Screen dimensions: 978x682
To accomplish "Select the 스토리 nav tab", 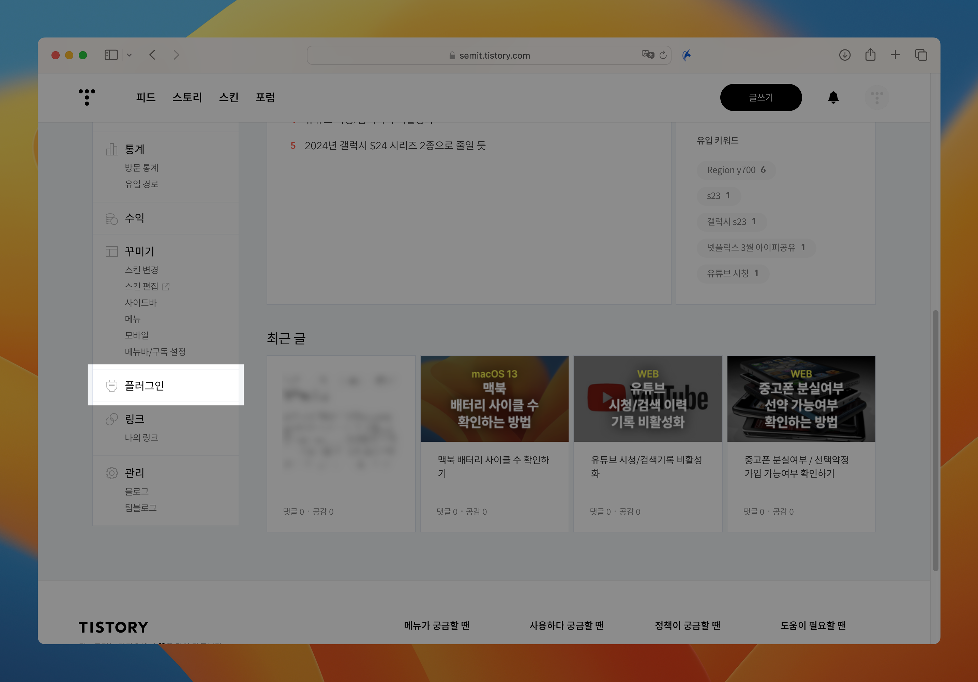I will 187,97.
